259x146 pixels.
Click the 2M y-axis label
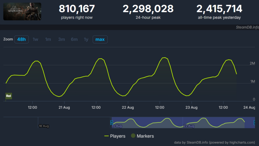pyautogui.click(x=252, y=63)
